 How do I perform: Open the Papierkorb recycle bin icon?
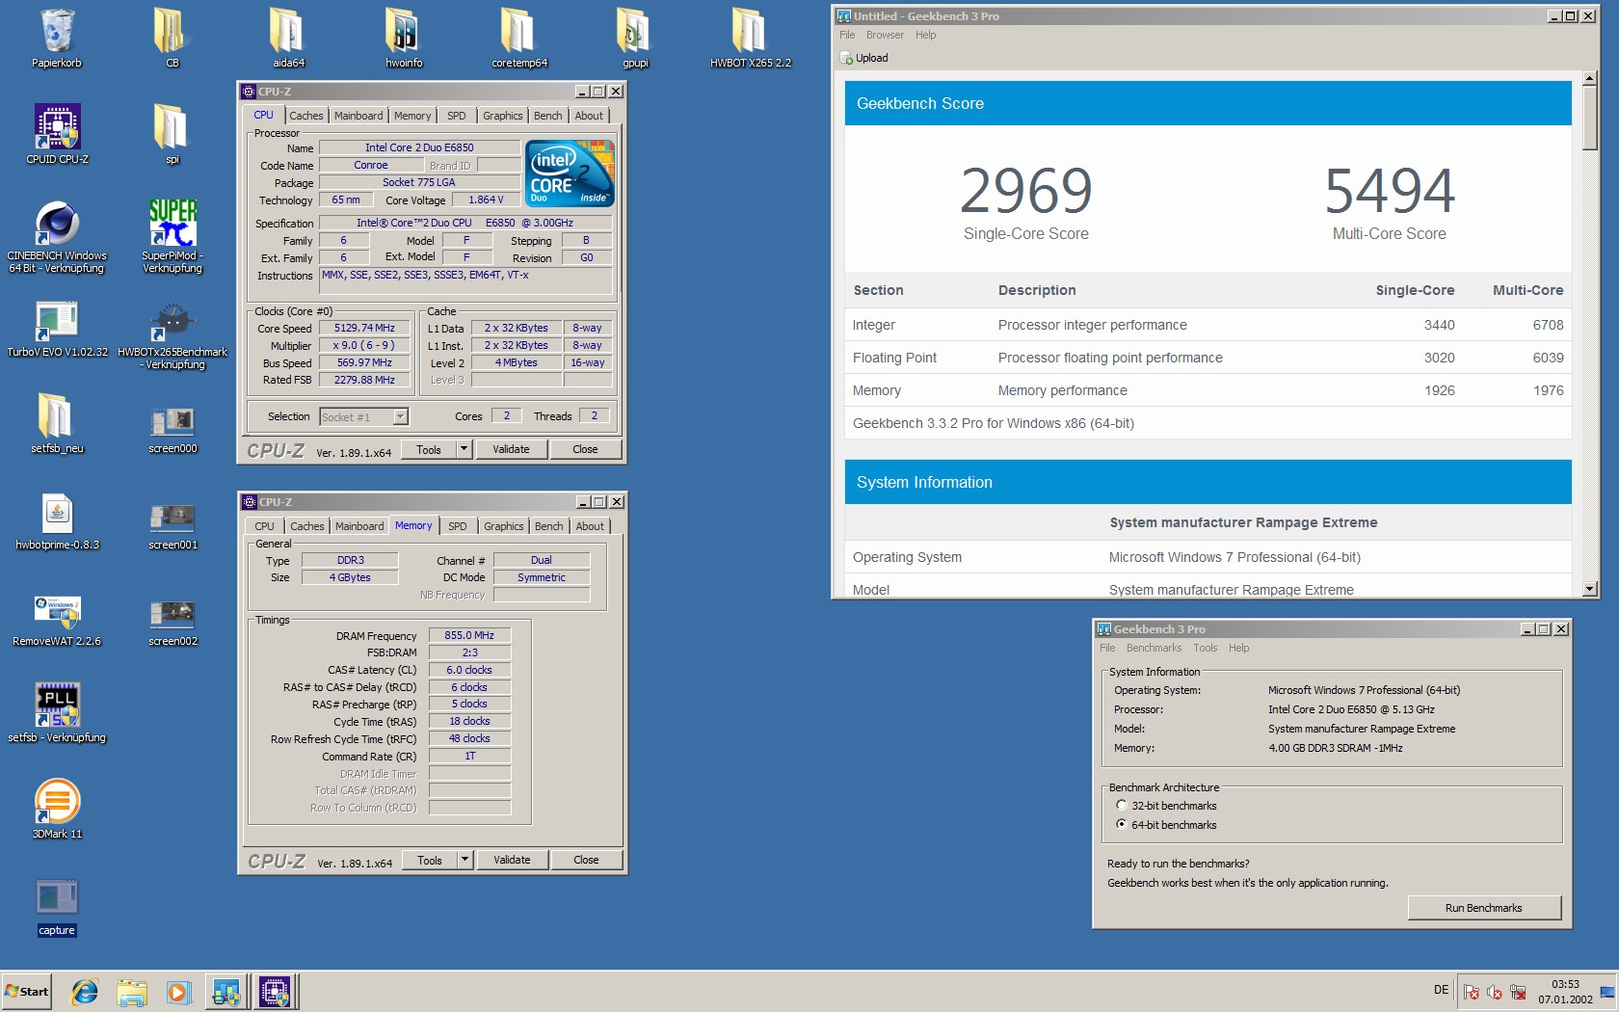coord(57,39)
